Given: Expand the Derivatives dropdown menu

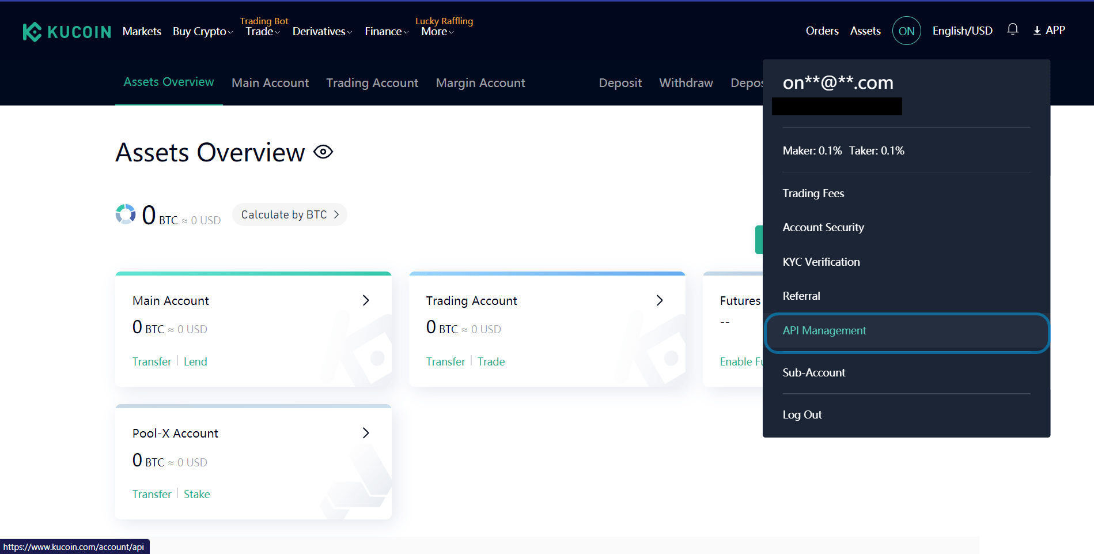Looking at the screenshot, I should coord(321,32).
